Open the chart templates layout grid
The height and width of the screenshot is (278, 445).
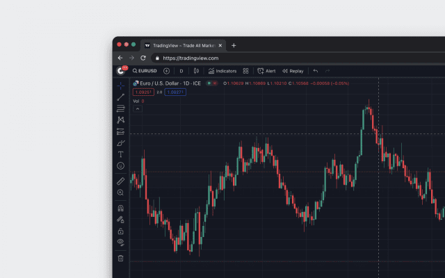click(245, 71)
